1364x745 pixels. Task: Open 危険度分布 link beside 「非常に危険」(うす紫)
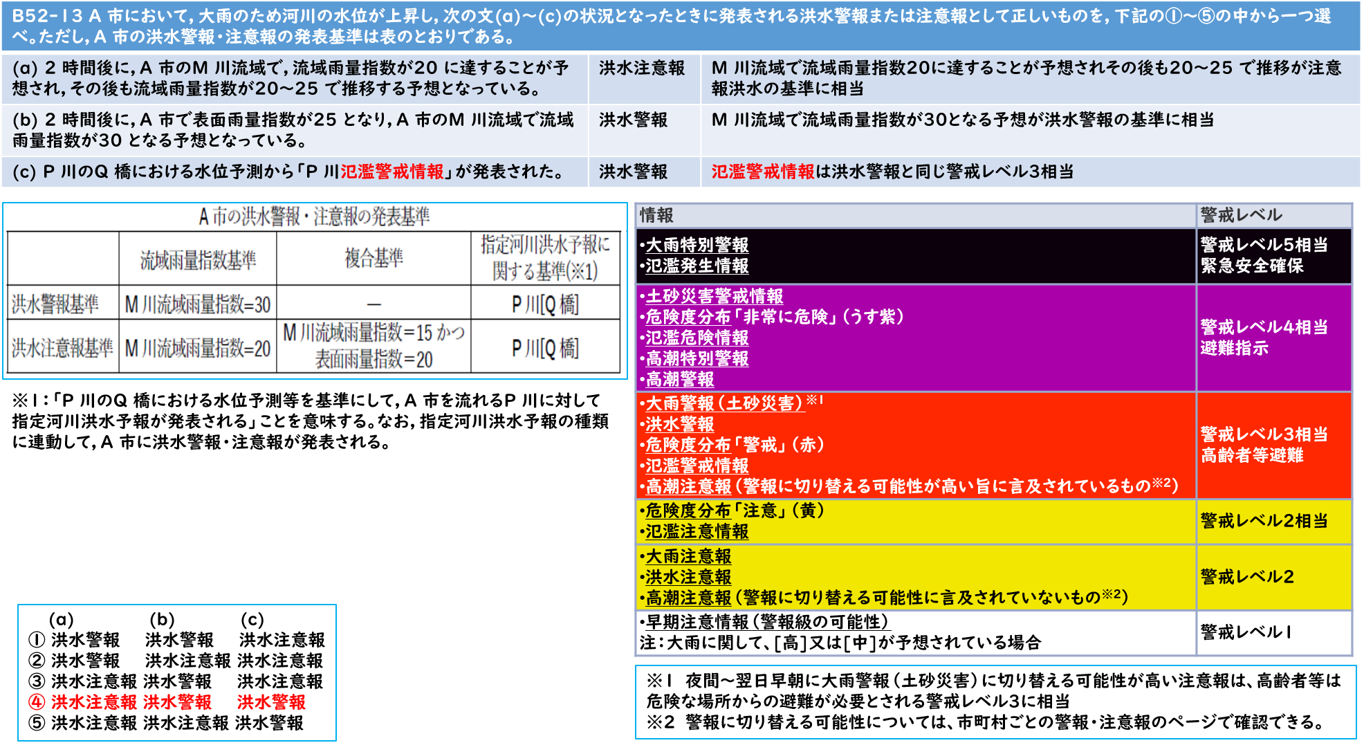pos(688,318)
